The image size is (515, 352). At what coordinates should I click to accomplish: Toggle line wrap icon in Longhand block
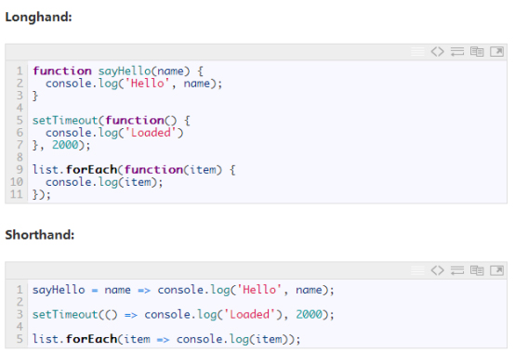point(457,51)
